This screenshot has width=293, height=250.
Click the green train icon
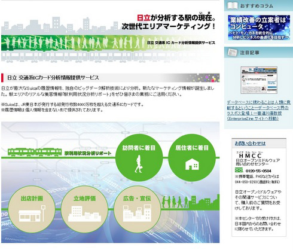(x=35, y=153)
